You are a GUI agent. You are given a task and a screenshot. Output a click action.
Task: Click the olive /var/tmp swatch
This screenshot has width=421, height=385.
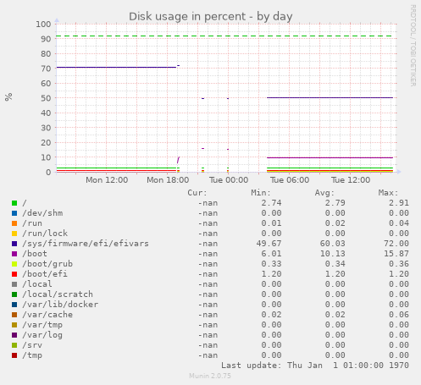click(x=14, y=325)
